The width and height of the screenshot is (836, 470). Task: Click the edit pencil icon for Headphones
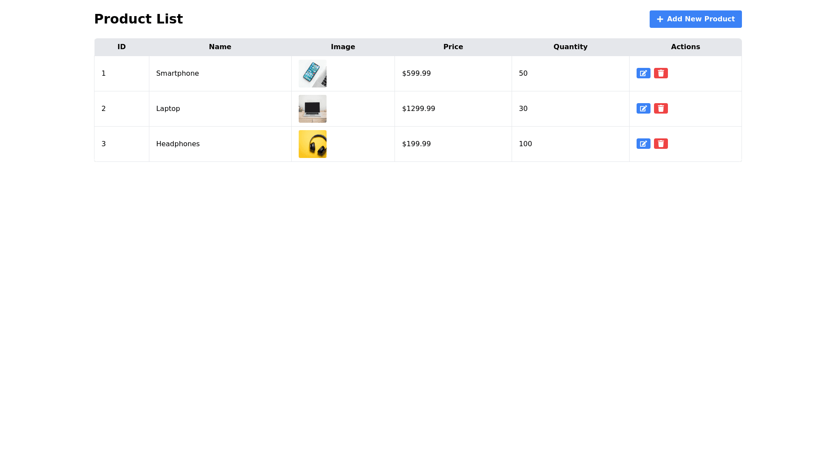pyautogui.click(x=643, y=144)
